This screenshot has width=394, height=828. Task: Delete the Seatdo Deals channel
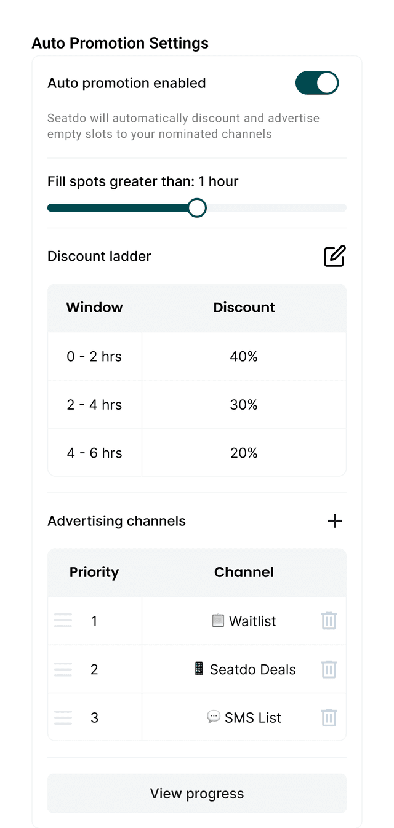click(329, 669)
